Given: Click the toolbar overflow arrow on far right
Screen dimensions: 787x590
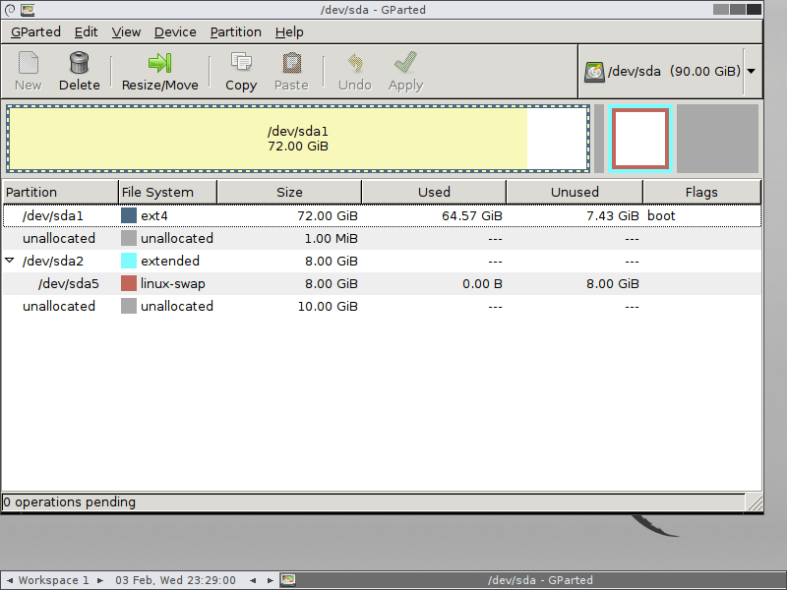Looking at the screenshot, I should (x=751, y=70).
